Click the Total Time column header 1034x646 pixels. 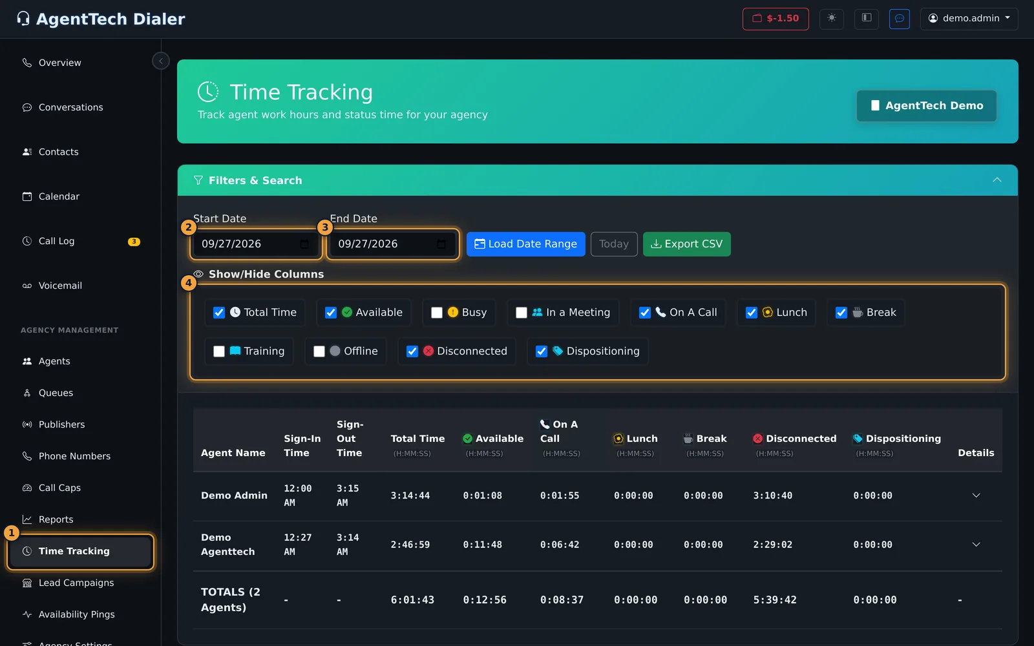(417, 439)
